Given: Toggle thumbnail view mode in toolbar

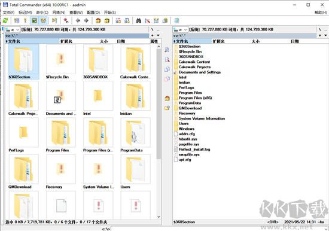Looking at the screenshot, I should tap(34, 20).
